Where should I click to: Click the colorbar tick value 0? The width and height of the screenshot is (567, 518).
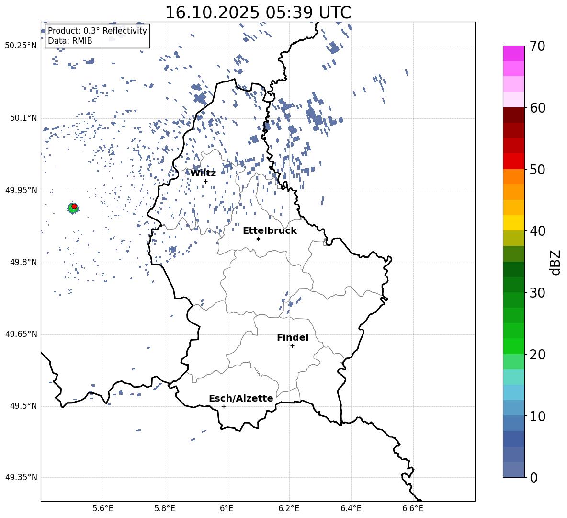pyautogui.click(x=533, y=477)
